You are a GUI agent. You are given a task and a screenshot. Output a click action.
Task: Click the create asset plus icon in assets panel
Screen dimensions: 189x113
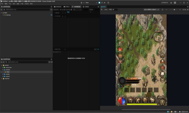coord(2,62)
